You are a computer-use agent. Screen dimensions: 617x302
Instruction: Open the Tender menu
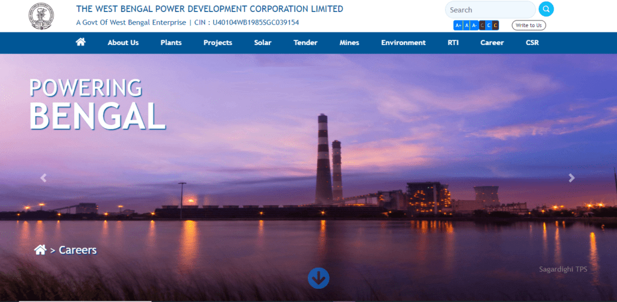pyautogui.click(x=305, y=43)
